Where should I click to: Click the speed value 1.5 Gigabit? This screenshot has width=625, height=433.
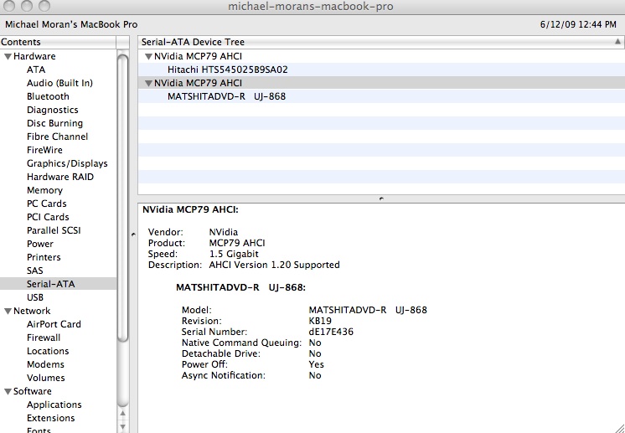[x=234, y=254]
